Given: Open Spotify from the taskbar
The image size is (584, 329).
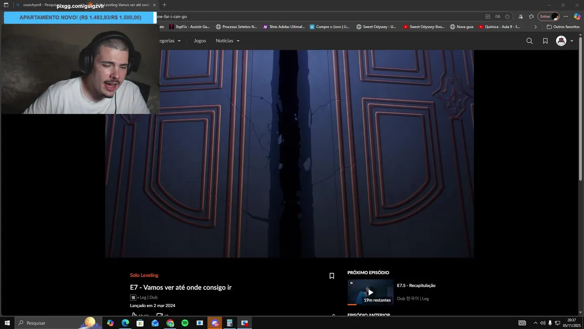Looking at the screenshot, I should [185, 323].
